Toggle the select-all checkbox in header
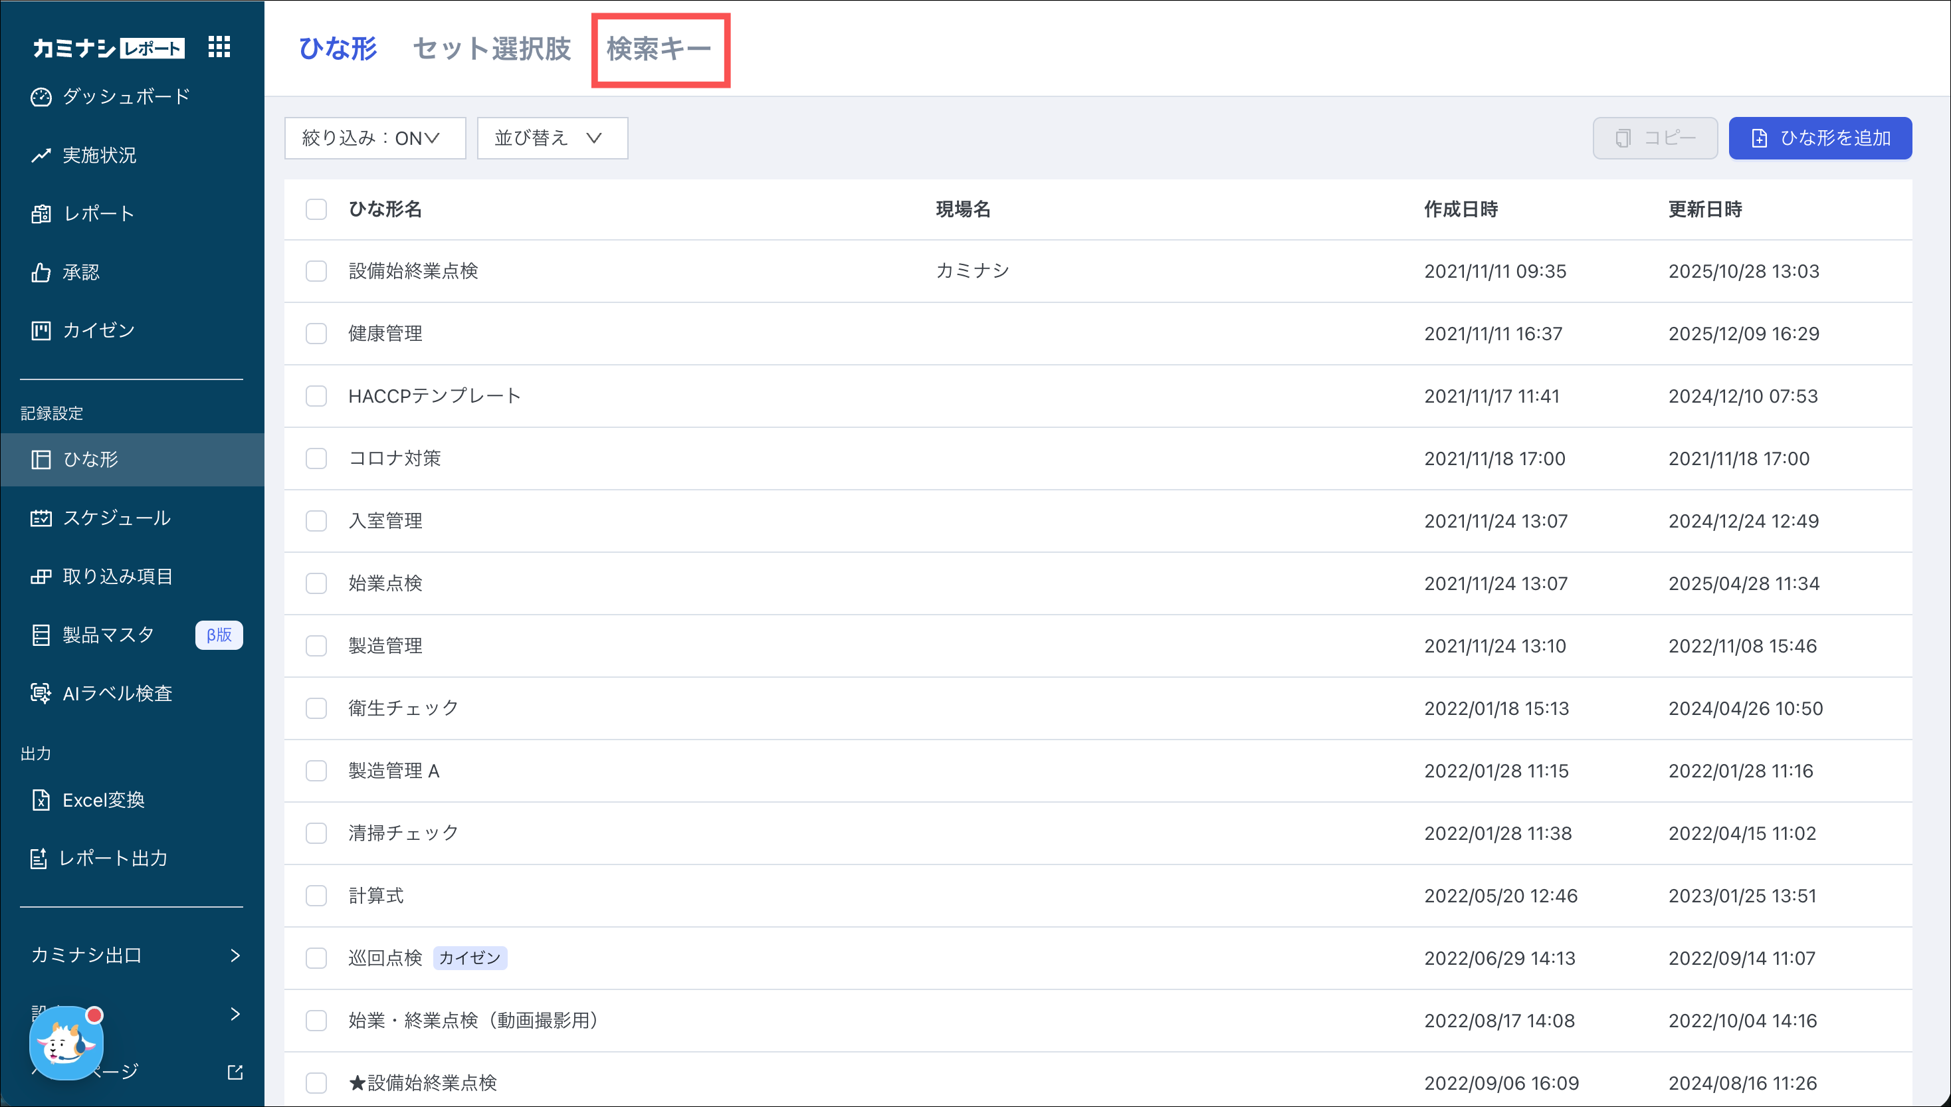This screenshot has height=1107, width=1951. (316, 209)
